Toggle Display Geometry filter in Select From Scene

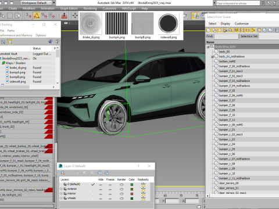[x=209, y=30]
